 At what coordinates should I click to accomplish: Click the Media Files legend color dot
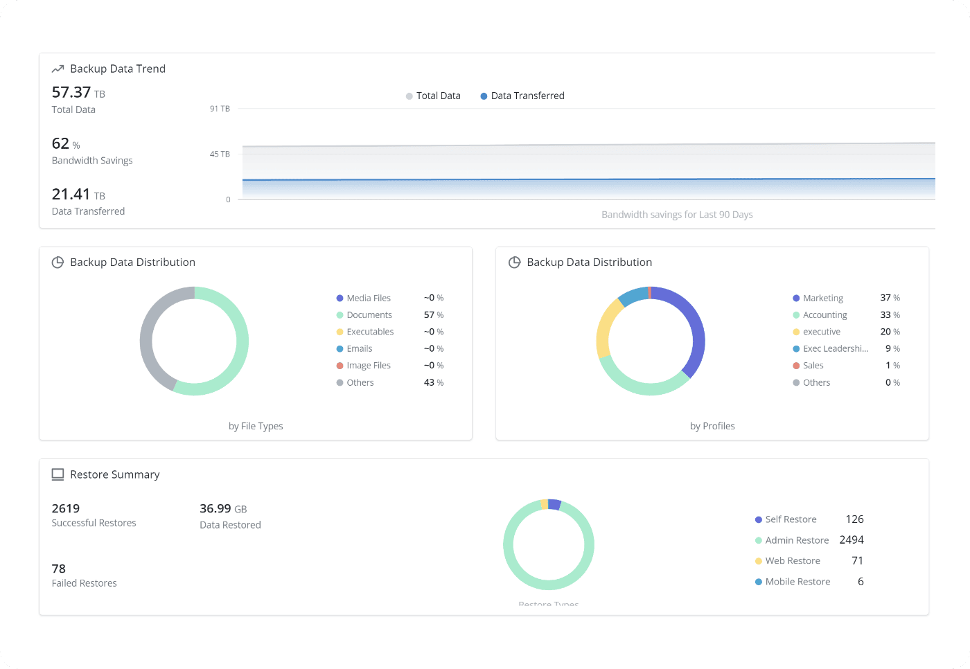pos(339,298)
